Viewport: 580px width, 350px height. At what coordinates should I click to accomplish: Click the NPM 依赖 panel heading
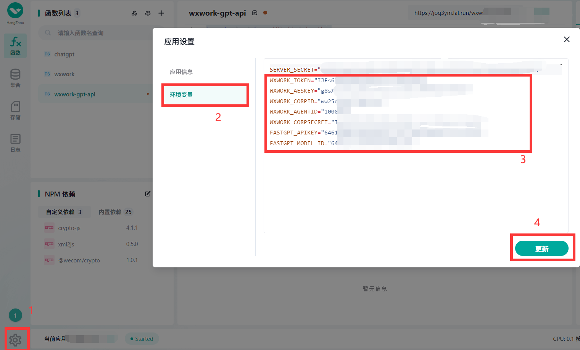[60, 194]
